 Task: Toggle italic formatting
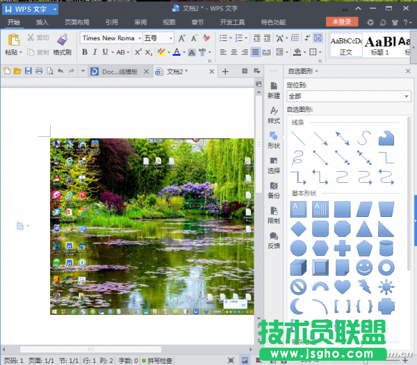tap(97, 52)
